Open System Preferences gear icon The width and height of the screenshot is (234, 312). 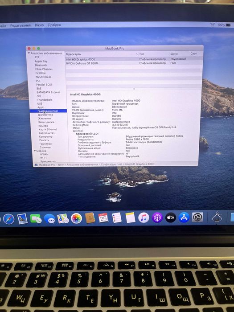[x=197, y=217]
